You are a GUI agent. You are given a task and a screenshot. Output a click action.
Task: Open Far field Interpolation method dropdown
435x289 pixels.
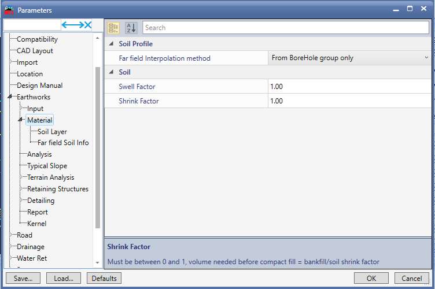pyautogui.click(x=349, y=58)
